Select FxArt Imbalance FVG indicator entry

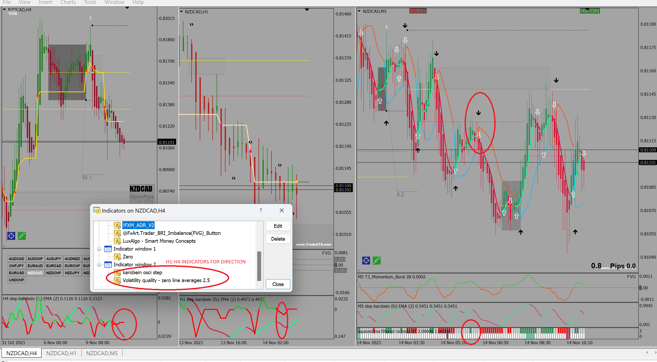pos(171,233)
